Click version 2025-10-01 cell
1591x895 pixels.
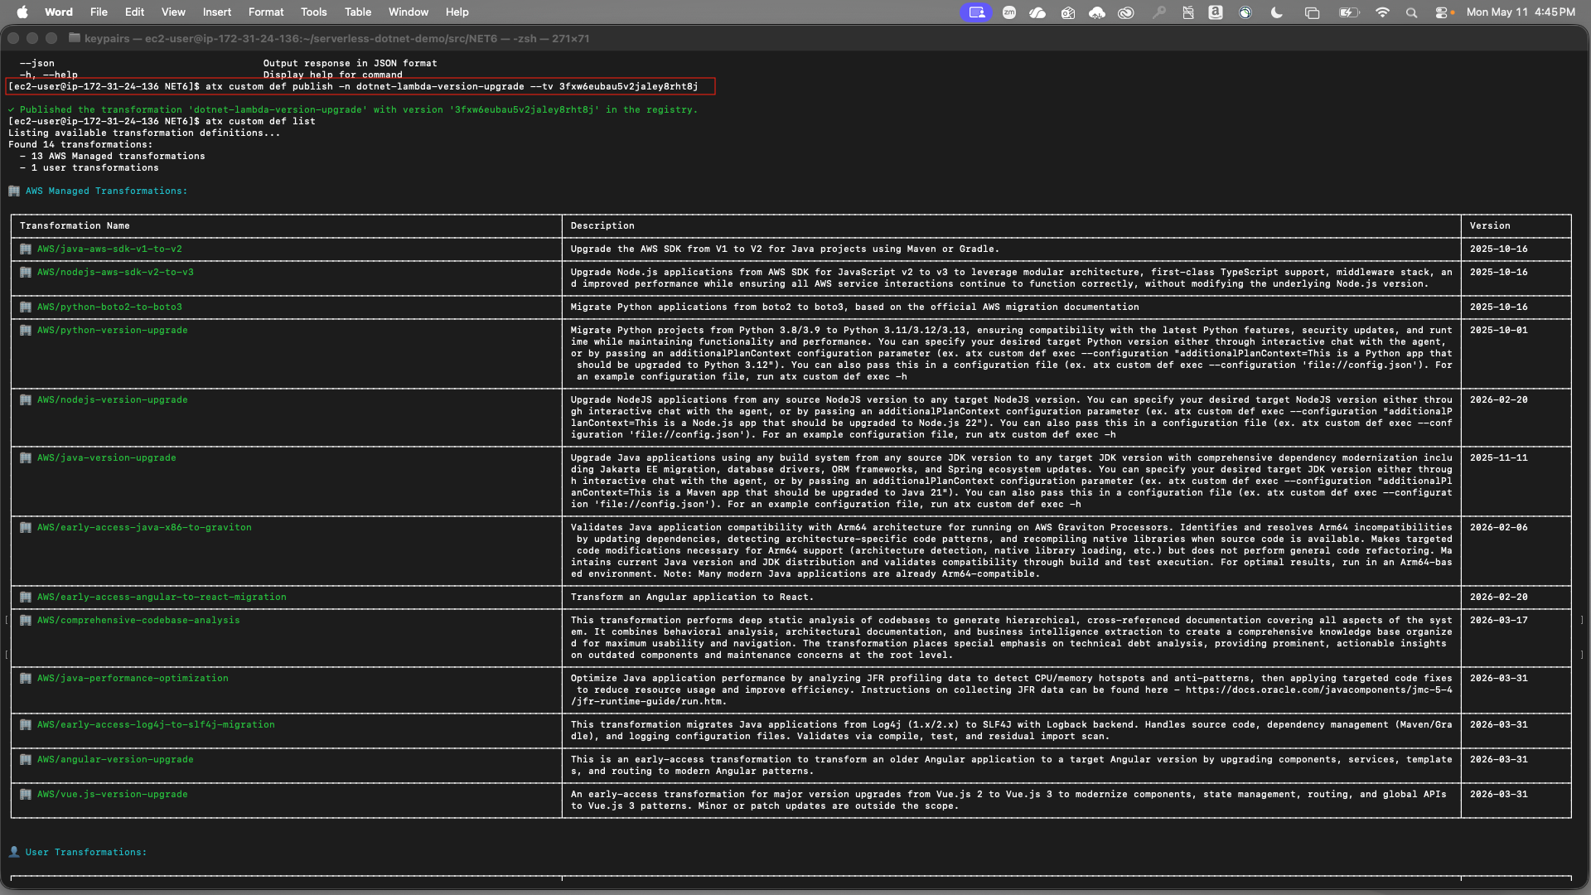(1498, 330)
